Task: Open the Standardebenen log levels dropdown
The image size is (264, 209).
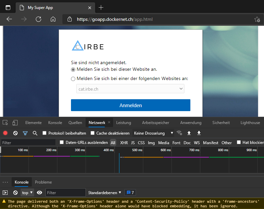Action: pyautogui.click(x=104, y=192)
